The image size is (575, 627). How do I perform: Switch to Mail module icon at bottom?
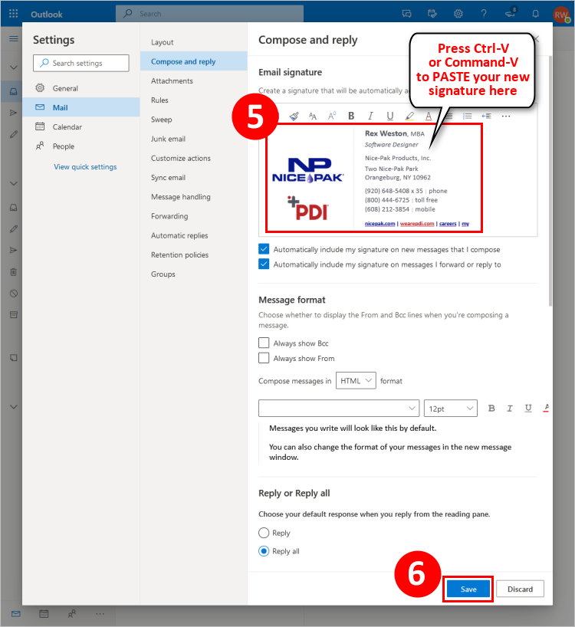click(x=15, y=614)
